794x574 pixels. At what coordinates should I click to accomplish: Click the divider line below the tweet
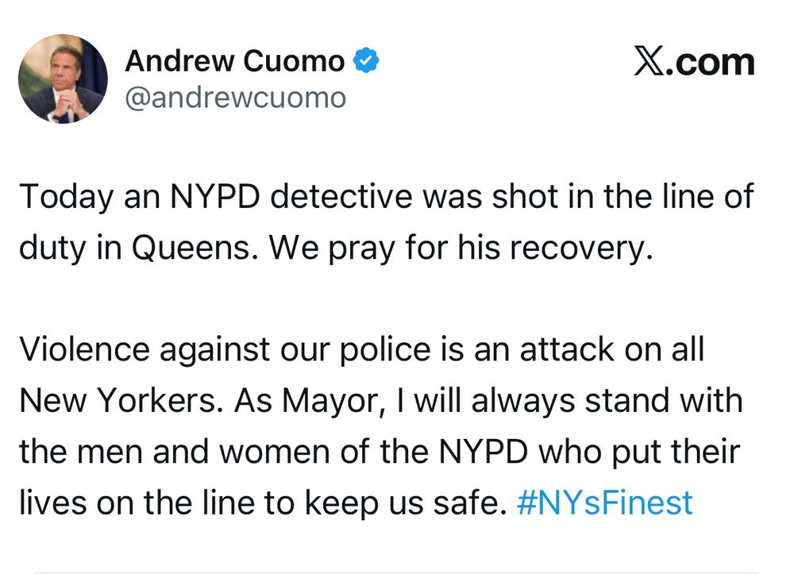(397, 572)
